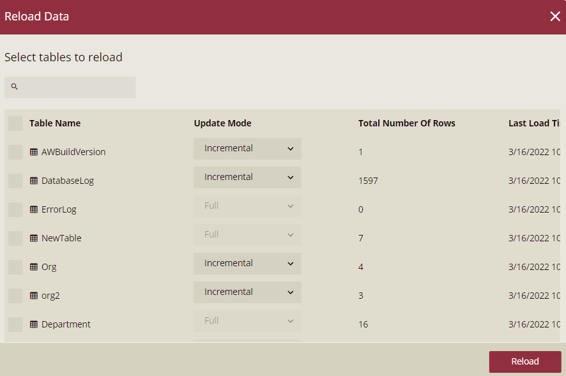Image resolution: width=566 pixels, height=376 pixels.
Task: Check the select-all checkbox in the header
Action: click(15, 123)
